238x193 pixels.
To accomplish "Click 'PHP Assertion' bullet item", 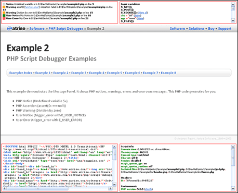I will point(41,106).
